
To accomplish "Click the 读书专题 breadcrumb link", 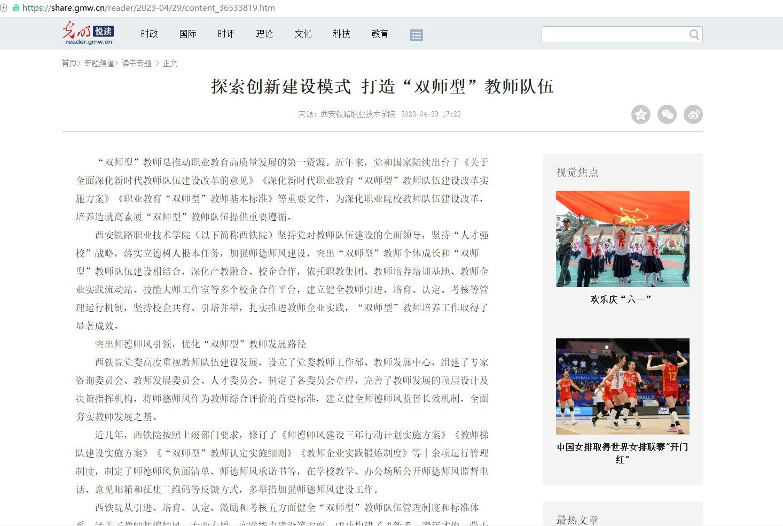I will pos(136,63).
